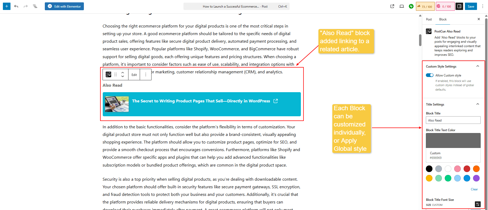Select the white color swatch

pos(448,169)
